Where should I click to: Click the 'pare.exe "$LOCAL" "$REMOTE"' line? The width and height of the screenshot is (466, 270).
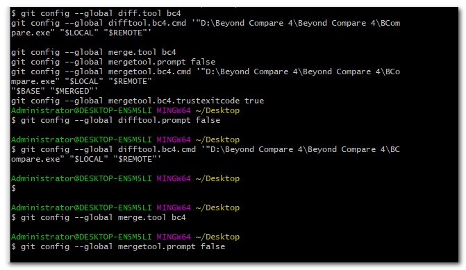tap(81, 33)
